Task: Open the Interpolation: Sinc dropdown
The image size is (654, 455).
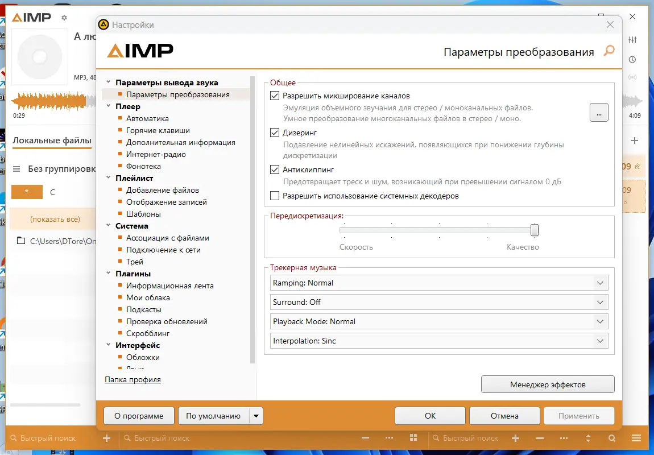Action: [x=439, y=341]
